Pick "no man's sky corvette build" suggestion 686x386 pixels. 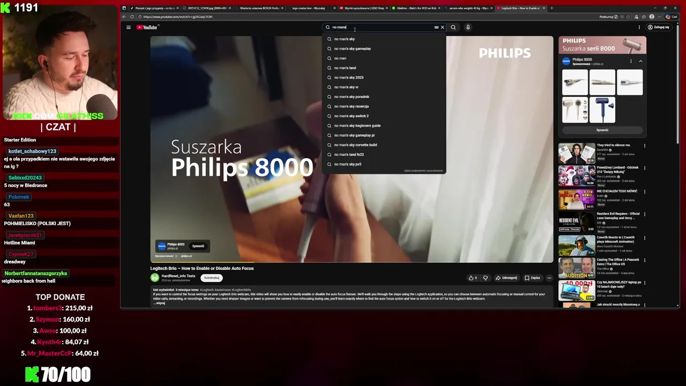(x=384, y=145)
